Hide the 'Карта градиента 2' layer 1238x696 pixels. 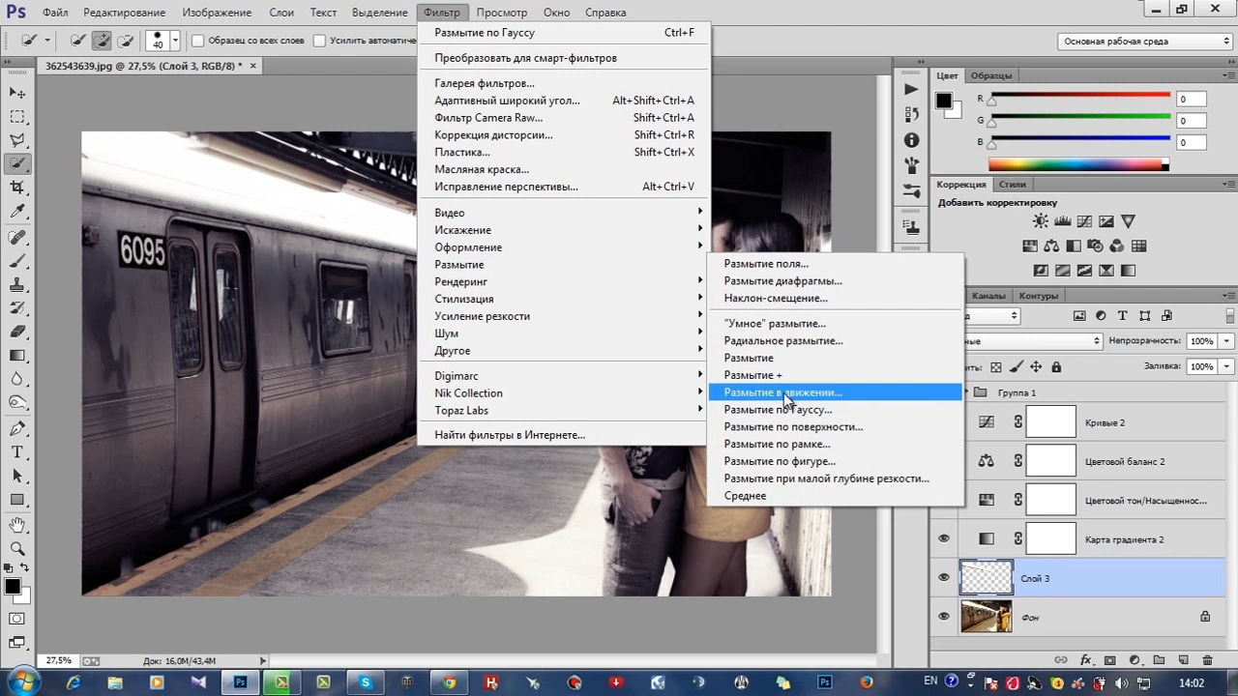pyautogui.click(x=944, y=538)
